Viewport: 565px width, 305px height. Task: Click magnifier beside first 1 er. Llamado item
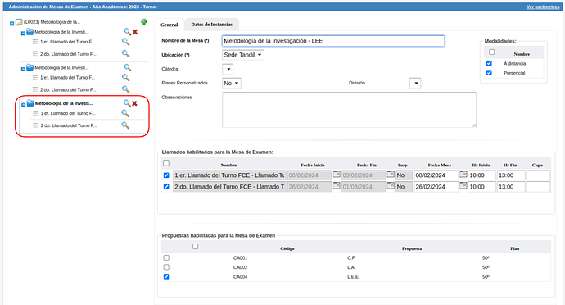(125, 42)
